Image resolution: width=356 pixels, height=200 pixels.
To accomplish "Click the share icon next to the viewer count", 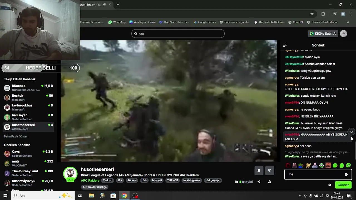I will click(259, 182).
